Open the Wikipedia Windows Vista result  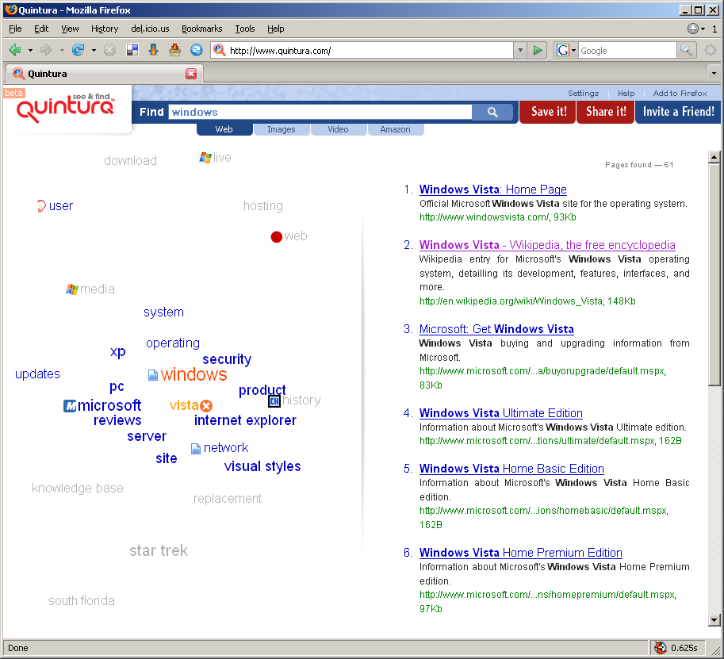coord(547,245)
